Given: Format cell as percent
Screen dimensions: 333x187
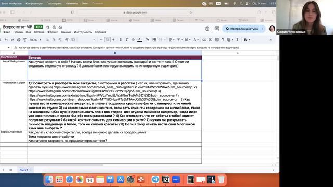Looking at the screenshot, I should coord(54,39).
